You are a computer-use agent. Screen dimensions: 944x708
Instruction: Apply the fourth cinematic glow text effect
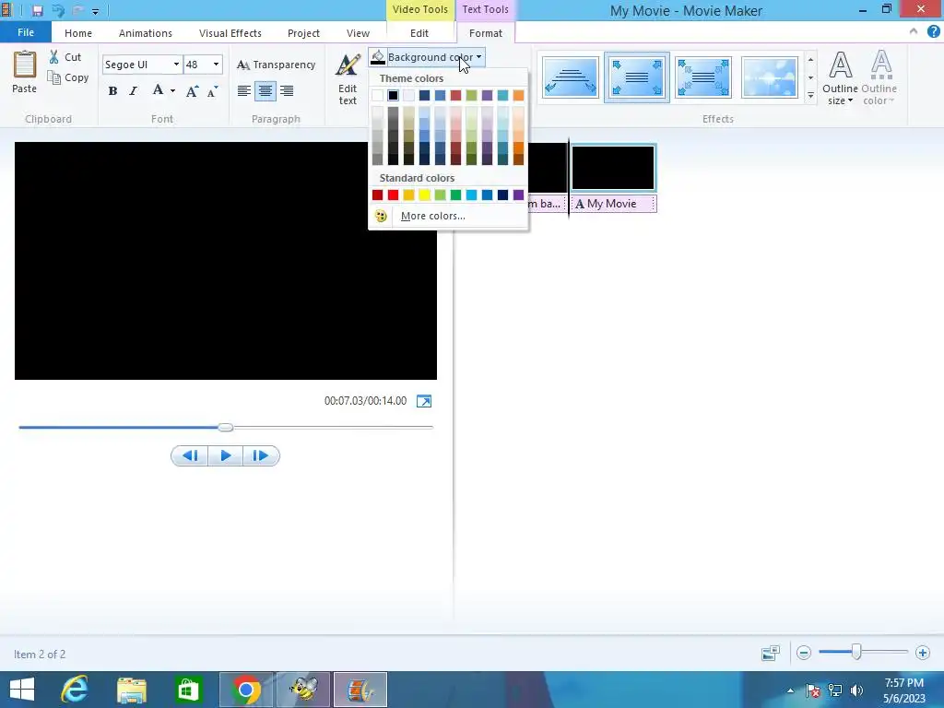770,77
